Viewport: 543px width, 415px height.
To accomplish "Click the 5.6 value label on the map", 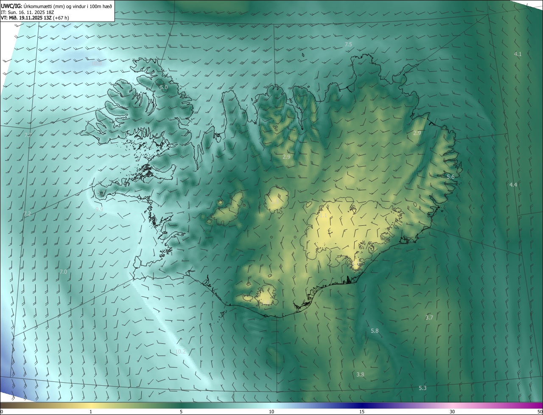I will pyautogui.click(x=451, y=177).
